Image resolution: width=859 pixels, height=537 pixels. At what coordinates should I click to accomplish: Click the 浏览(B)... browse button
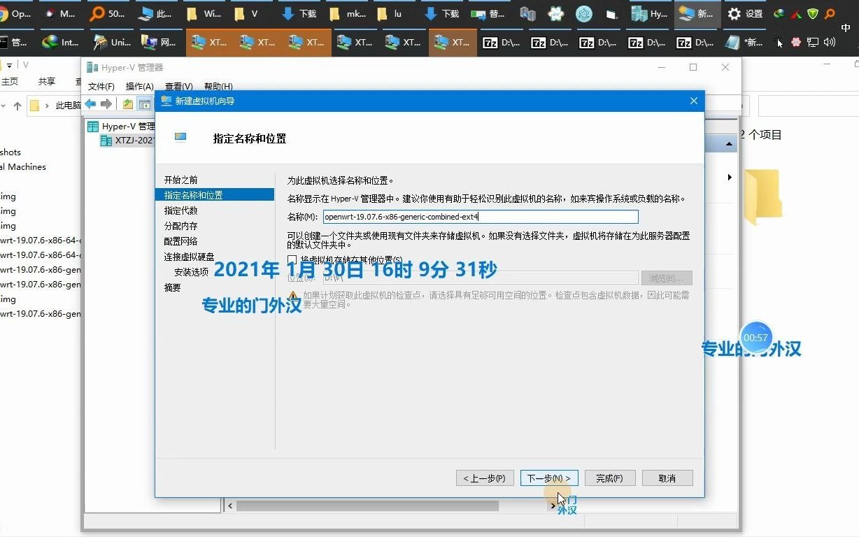[x=666, y=278]
